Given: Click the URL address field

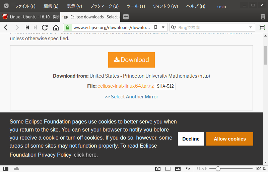Looking at the screenshot, I should [112, 27].
